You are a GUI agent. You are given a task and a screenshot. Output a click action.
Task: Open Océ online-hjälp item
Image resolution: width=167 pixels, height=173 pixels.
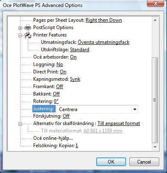click(53, 138)
